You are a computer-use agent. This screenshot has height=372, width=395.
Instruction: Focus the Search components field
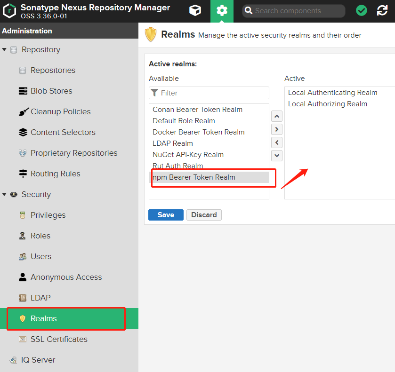[x=293, y=10]
